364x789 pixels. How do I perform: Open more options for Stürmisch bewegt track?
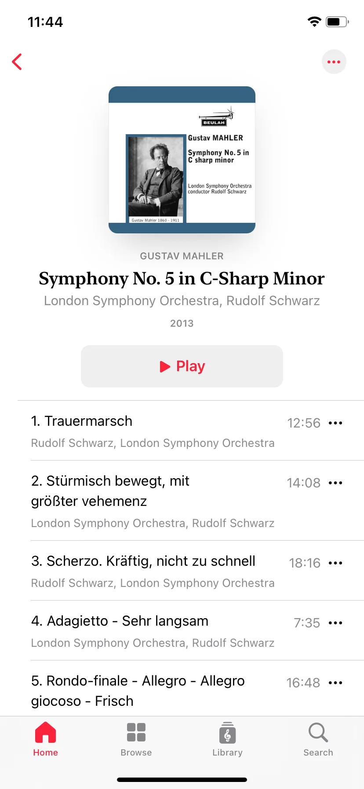[335, 483]
